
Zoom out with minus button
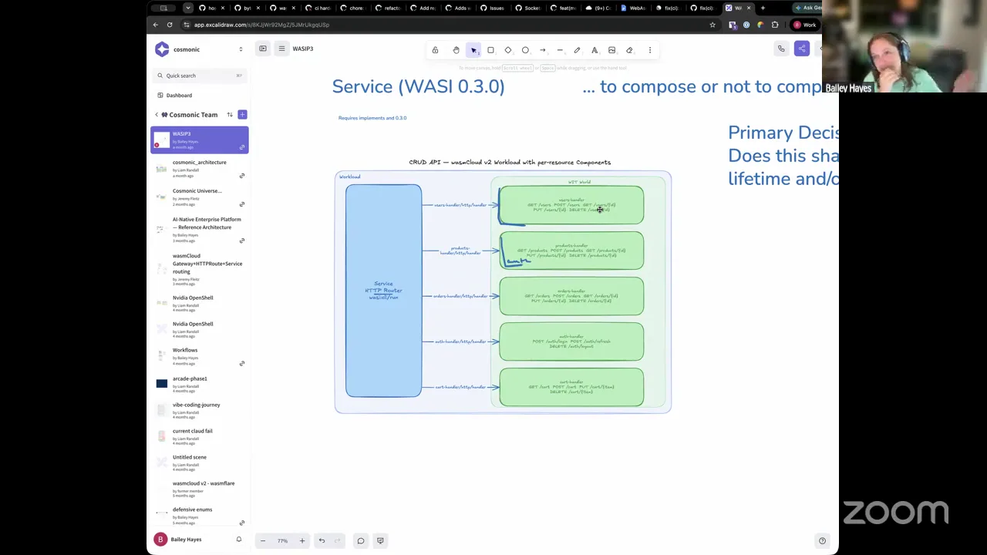[263, 541]
